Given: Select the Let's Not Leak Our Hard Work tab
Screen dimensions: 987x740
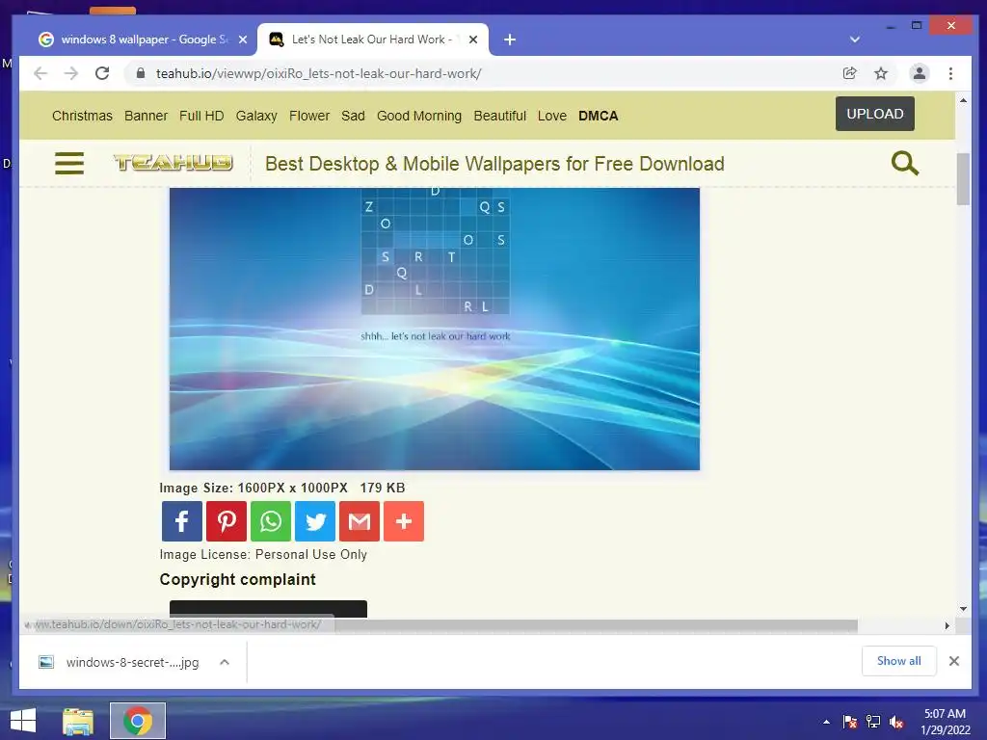Looking at the screenshot, I should (374, 40).
